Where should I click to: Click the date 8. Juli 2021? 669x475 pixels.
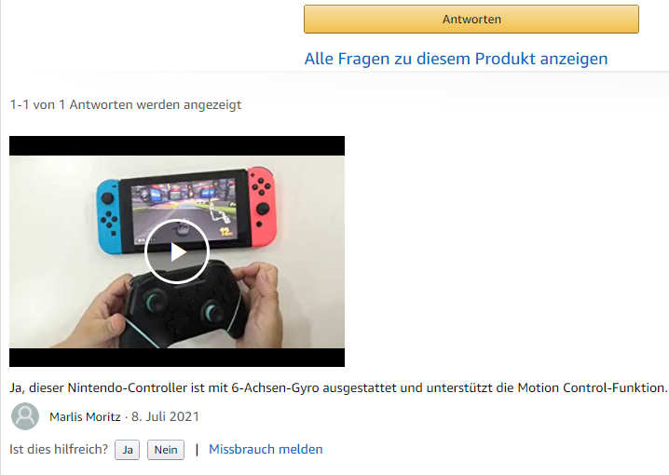pyautogui.click(x=165, y=416)
